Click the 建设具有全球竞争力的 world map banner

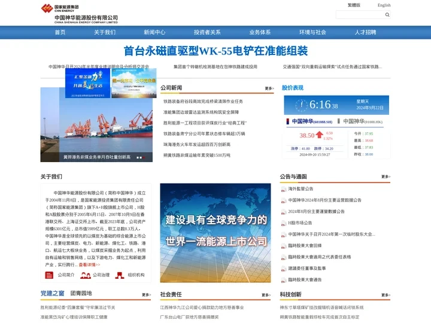coord(215,233)
